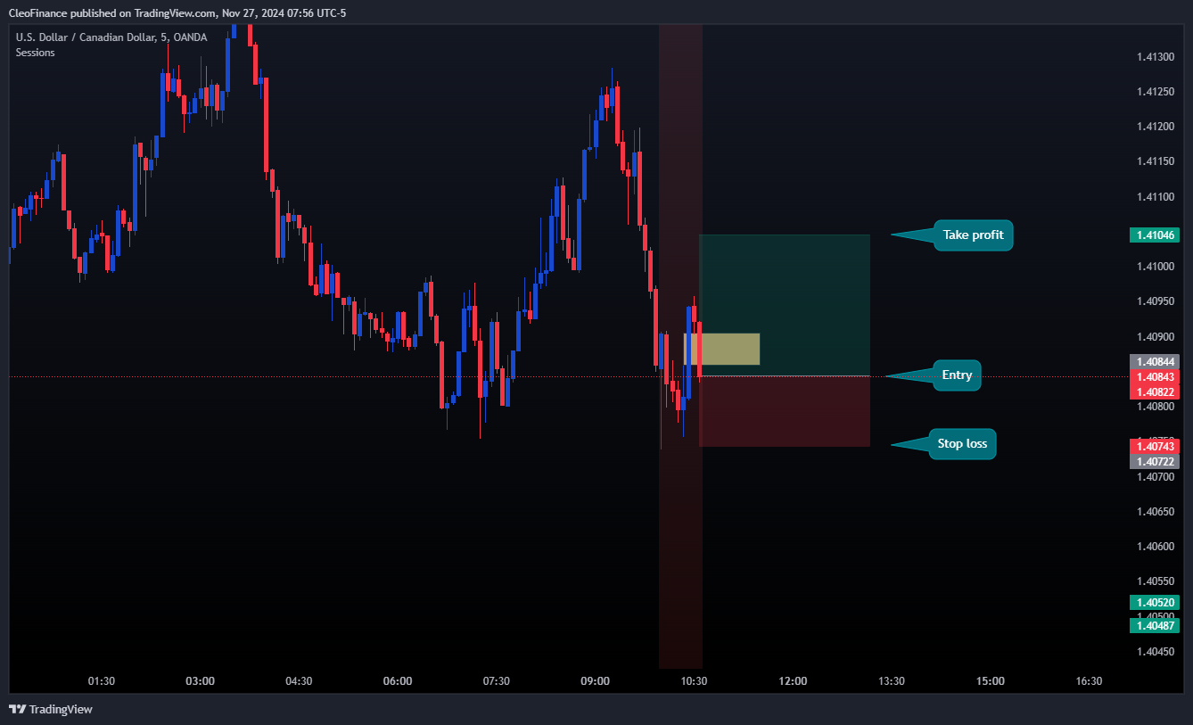The width and height of the screenshot is (1193, 725).
Task: Click the 12:00 time axis label
Action: (x=793, y=681)
